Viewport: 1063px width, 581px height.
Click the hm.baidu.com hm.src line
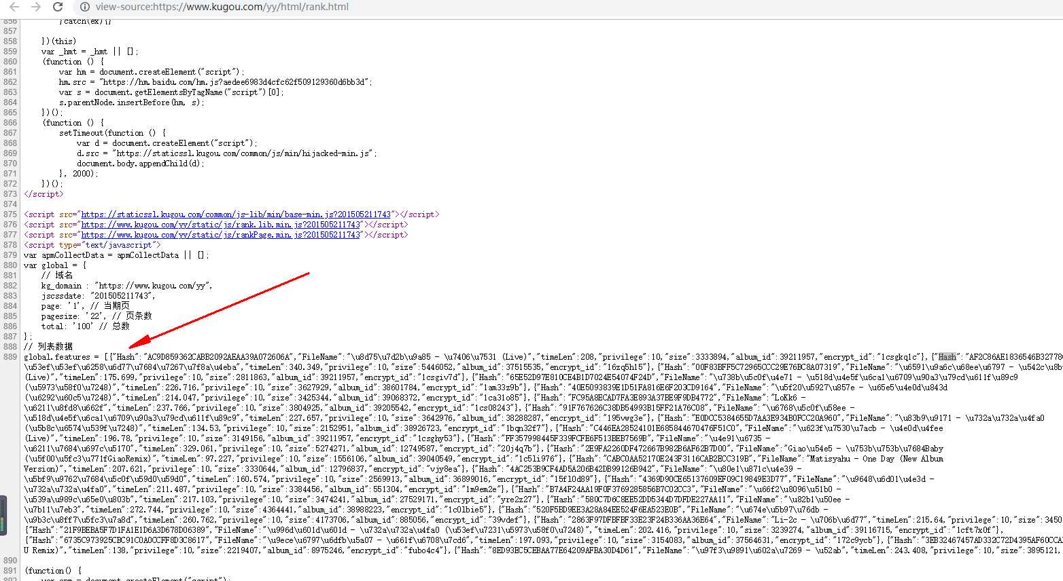coord(215,82)
